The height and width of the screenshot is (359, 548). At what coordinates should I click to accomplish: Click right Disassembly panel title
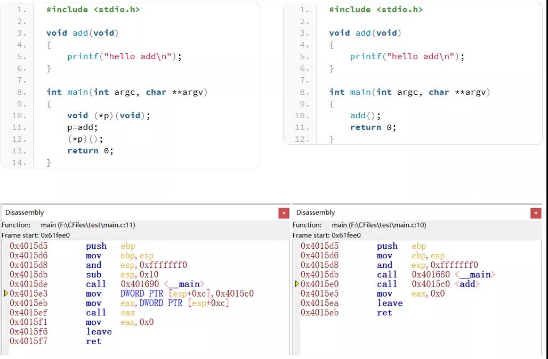pyautogui.click(x=316, y=213)
